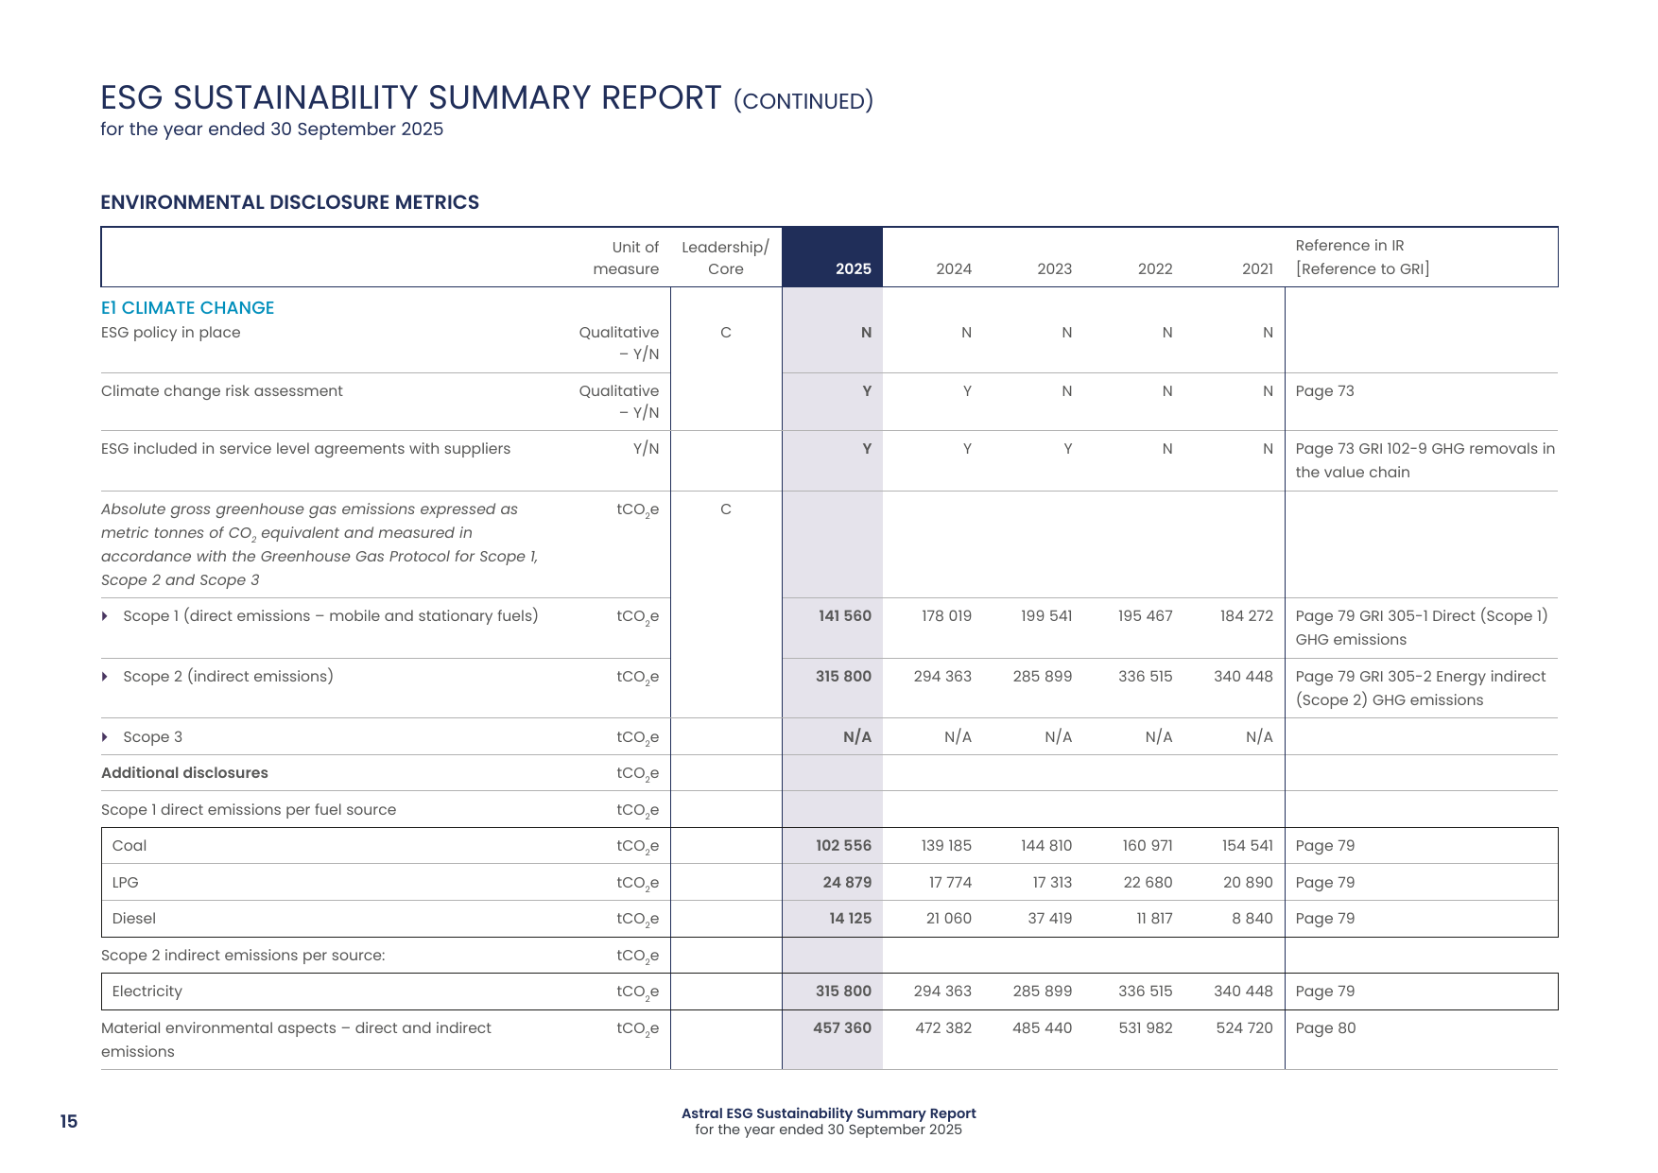Click 'Page 73' in climate risk row
The height and width of the screenshot is (1173, 1658).
(1324, 391)
